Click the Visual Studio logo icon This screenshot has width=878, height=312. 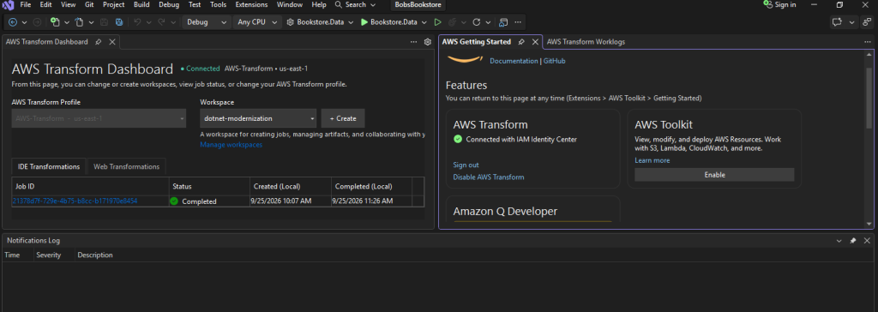coord(9,5)
